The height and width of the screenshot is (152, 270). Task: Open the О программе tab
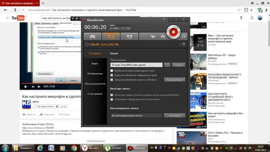pos(94,94)
